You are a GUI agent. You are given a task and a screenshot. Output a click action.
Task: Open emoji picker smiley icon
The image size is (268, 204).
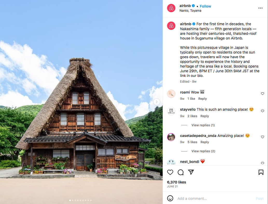pyautogui.click(x=170, y=198)
